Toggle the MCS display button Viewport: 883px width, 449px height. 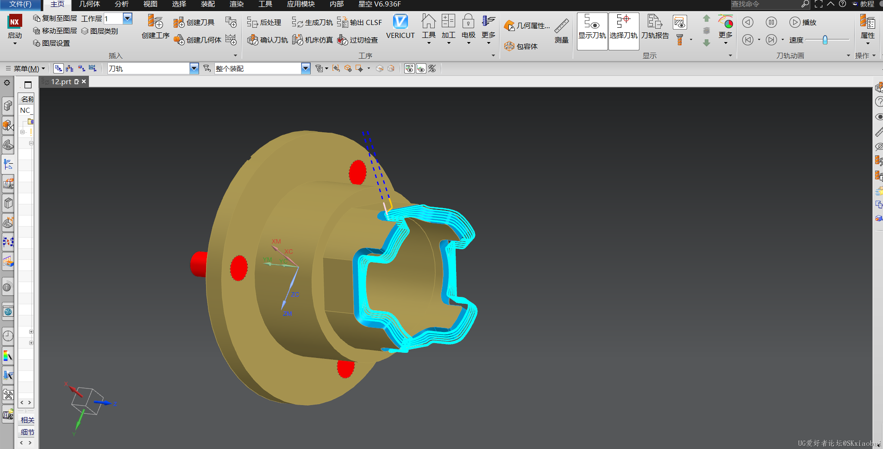tap(409, 68)
